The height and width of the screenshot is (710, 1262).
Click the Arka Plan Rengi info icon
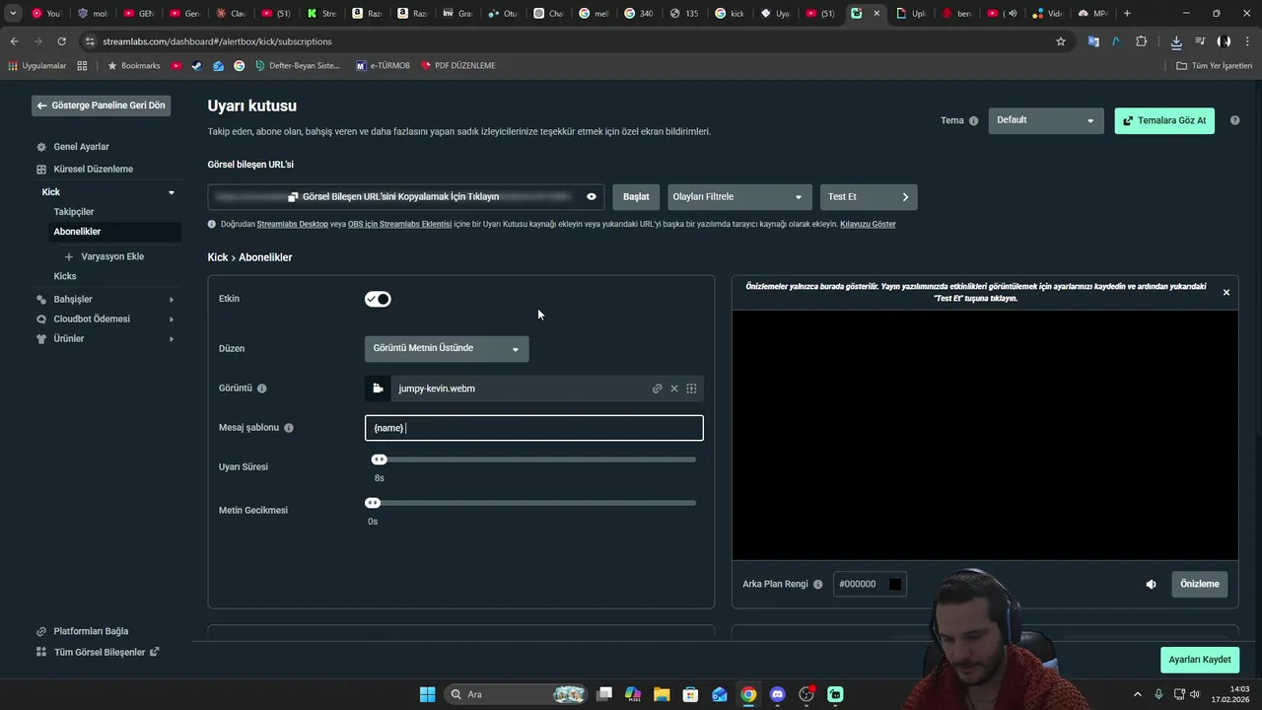(x=817, y=585)
